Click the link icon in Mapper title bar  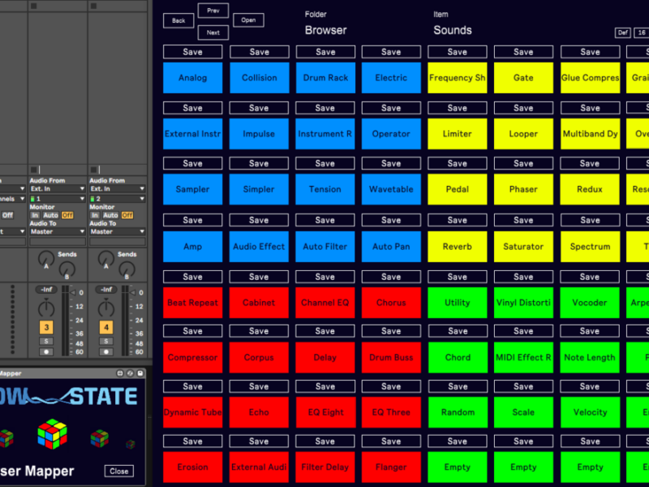click(130, 373)
